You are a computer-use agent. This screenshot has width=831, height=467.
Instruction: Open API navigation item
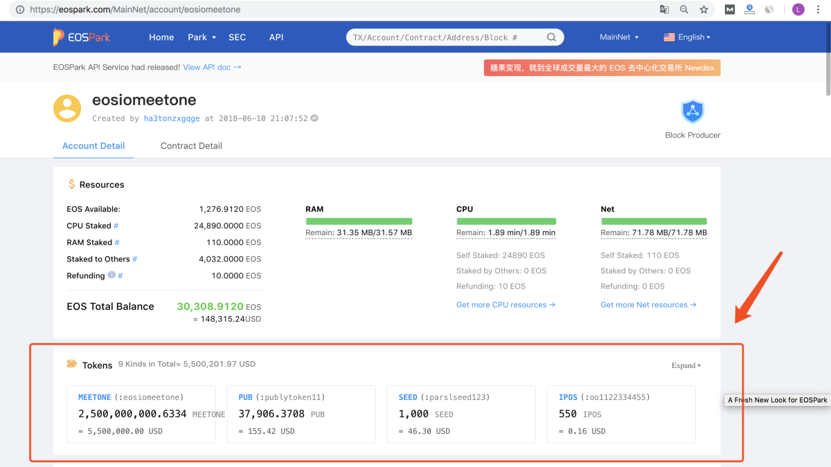[x=276, y=37]
